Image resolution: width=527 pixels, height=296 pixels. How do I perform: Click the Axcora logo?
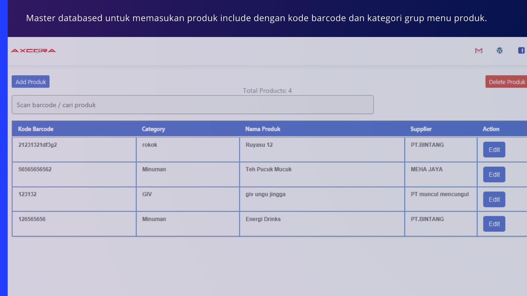point(33,51)
